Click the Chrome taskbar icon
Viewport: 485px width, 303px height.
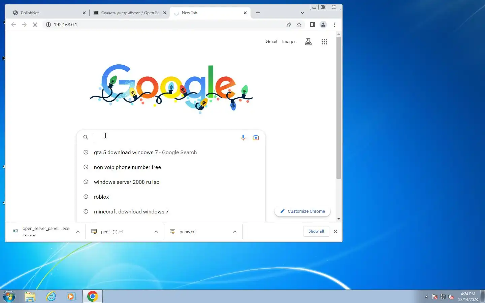pos(93,297)
